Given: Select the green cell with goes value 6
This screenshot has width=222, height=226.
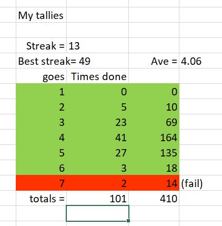Looking at the screenshot, I should [41, 168].
